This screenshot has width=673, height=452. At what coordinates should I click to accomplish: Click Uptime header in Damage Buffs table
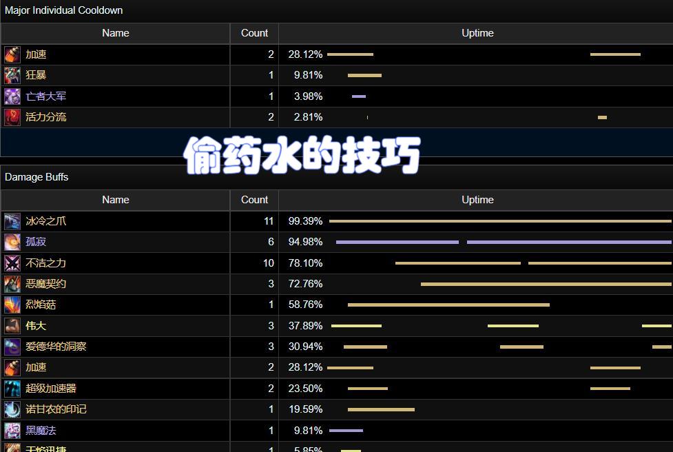pyautogui.click(x=477, y=200)
